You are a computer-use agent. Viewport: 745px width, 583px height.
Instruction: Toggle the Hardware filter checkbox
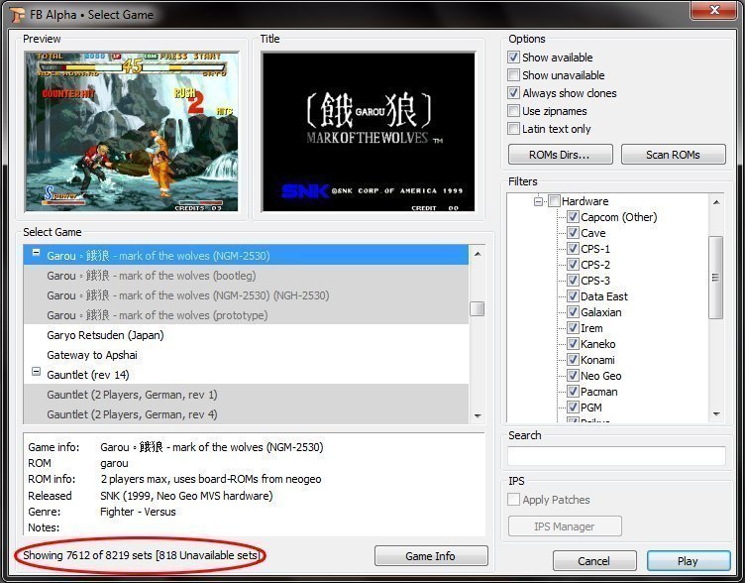point(554,201)
